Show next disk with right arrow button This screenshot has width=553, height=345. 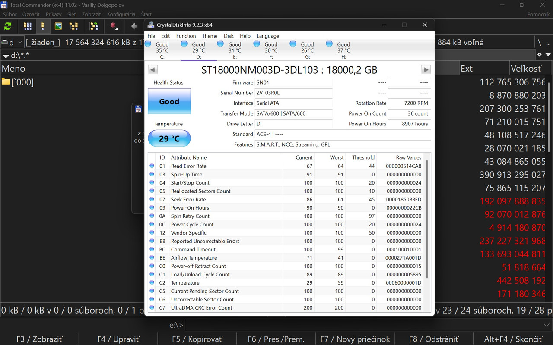click(426, 69)
